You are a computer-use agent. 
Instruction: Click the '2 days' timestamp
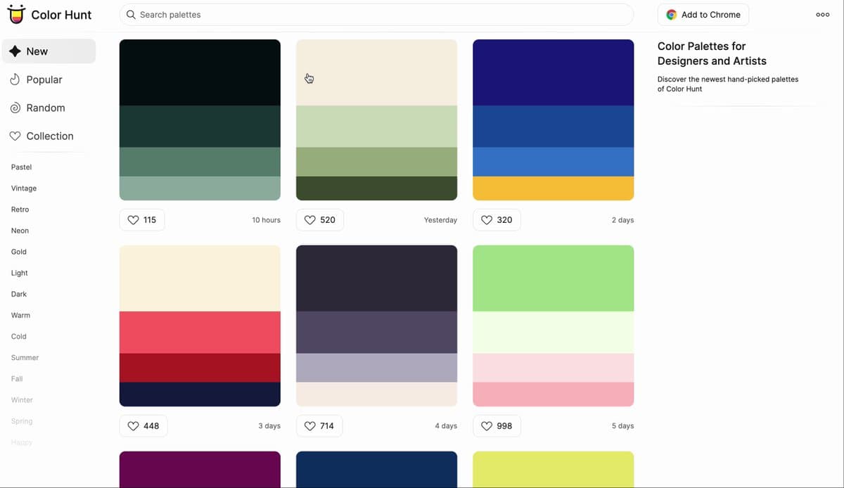(x=622, y=220)
